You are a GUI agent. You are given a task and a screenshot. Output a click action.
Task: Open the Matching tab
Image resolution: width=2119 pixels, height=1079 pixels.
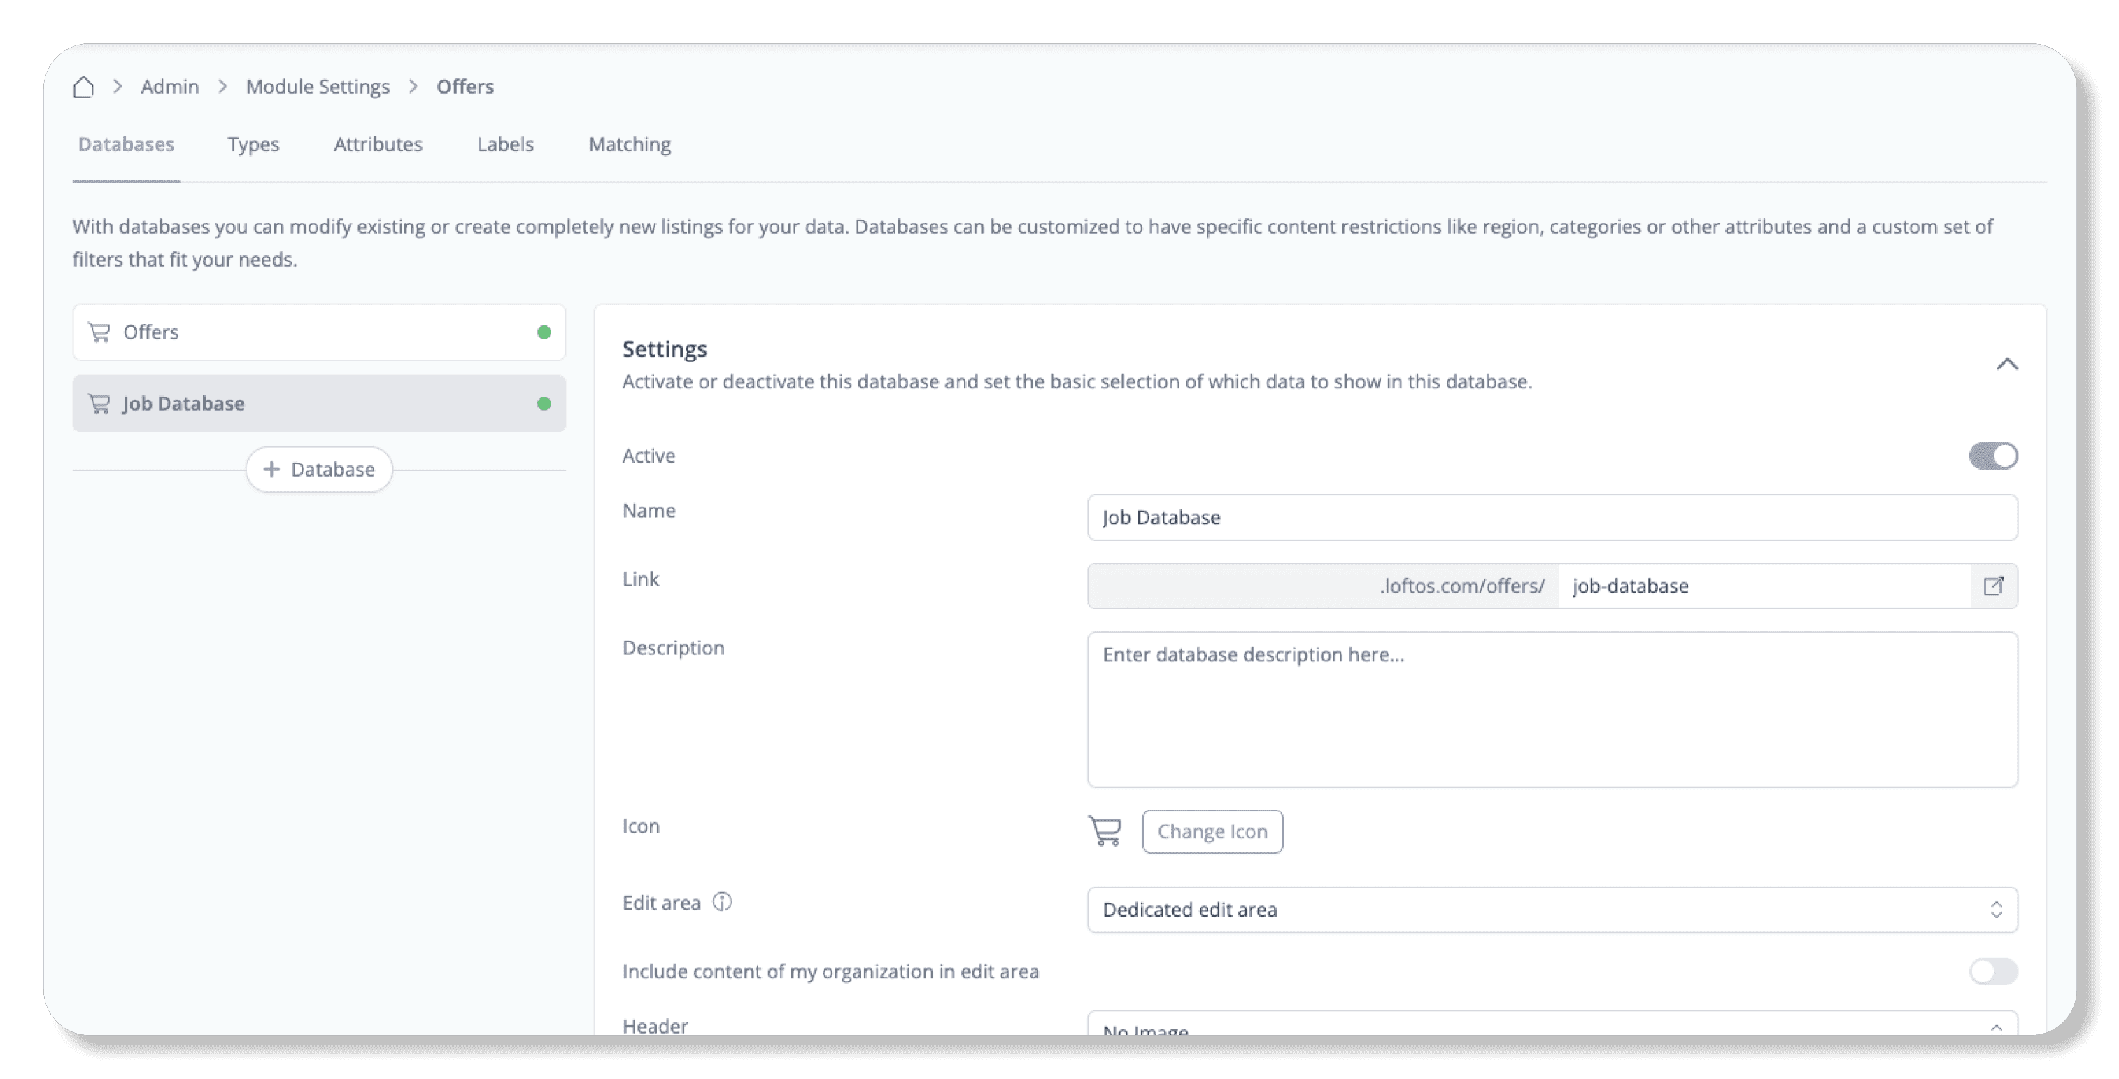pos(630,144)
